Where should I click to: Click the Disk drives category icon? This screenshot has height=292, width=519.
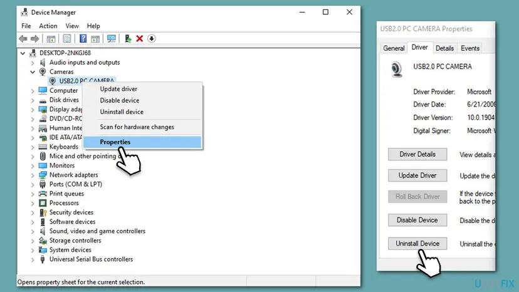43,100
